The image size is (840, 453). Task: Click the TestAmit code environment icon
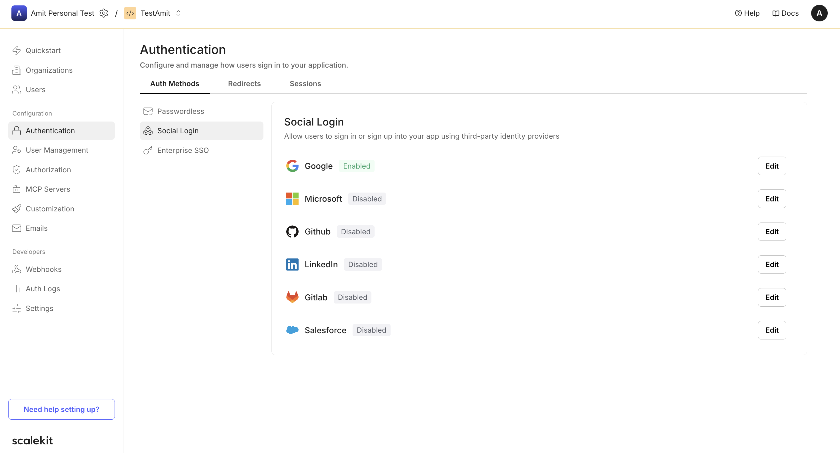[x=130, y=13]
